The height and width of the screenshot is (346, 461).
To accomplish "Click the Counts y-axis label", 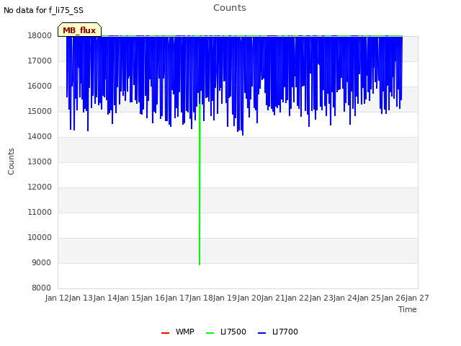I will pyautogui.click(x=11, y=161).
